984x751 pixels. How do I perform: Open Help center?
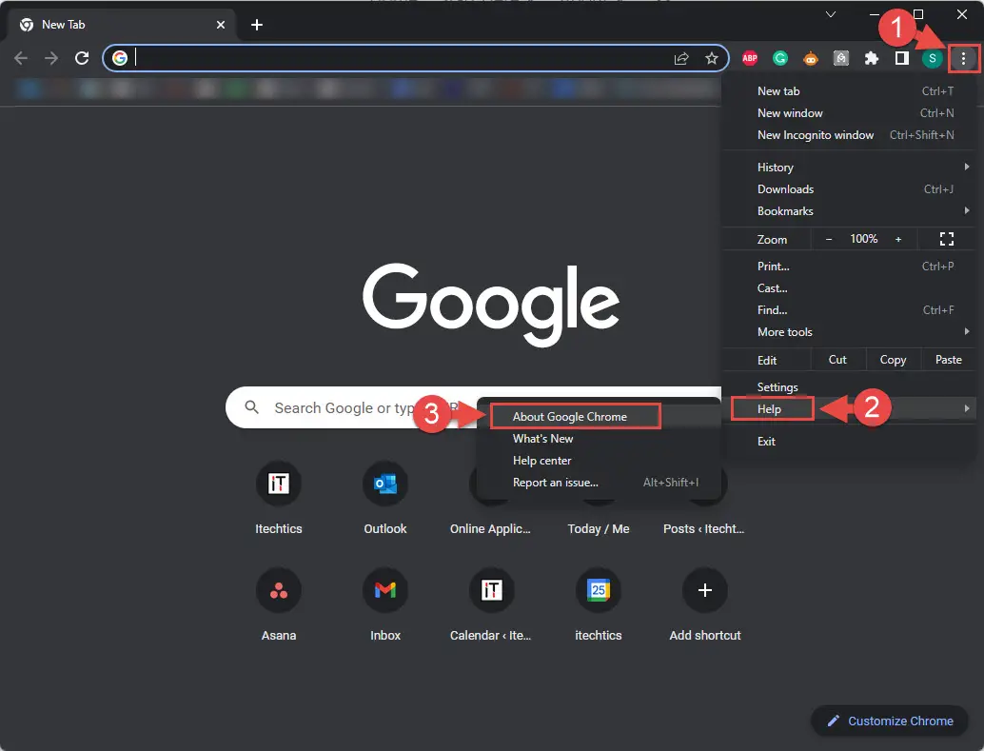pos(598,461)
